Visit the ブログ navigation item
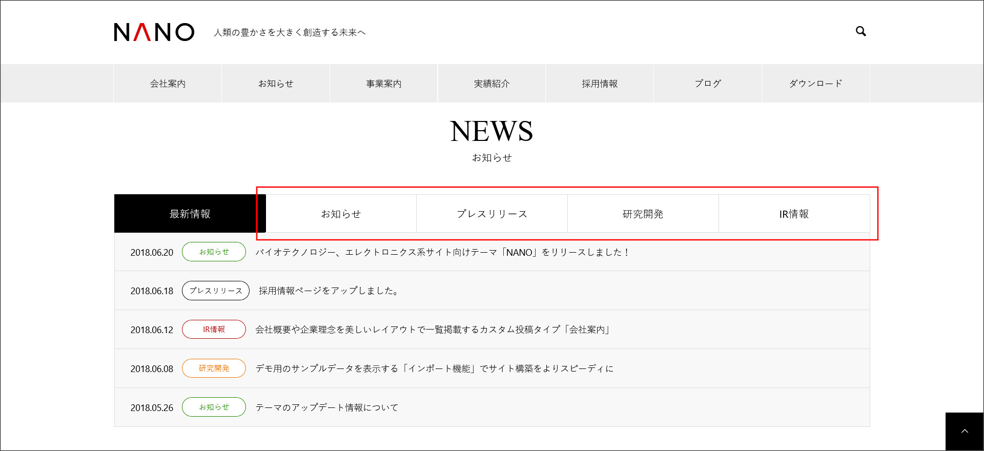984x451 pixels. (x=708, y=84)
